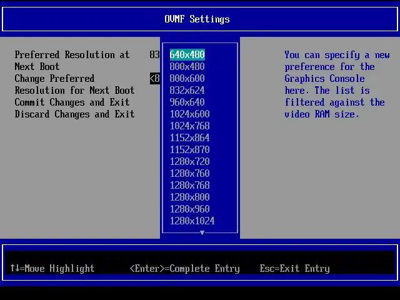This screenshot has height=300, width=400.
Task: Open the highlighted resolution value field beside Change Preferred
Action: point(155,78)
